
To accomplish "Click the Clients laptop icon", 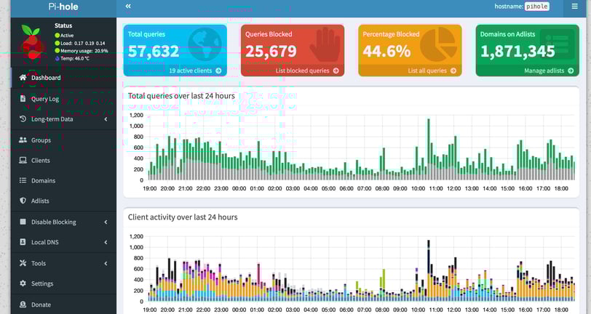I will [23, 161].
